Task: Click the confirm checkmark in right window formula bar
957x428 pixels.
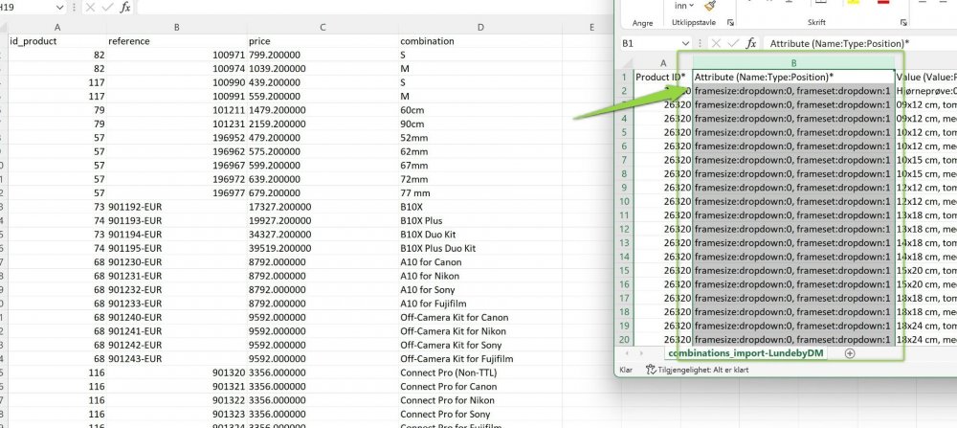Action: (x=734, y=43)
